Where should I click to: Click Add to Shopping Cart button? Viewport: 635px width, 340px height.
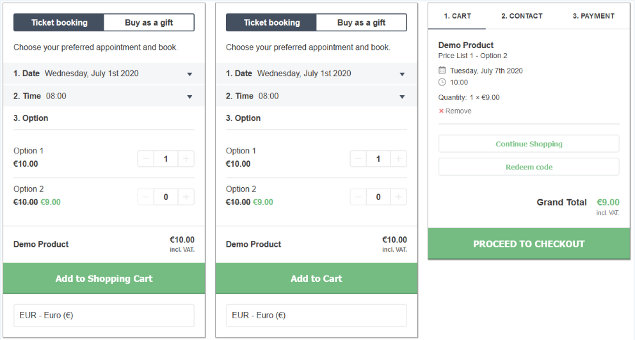pyautogui.click(x=104, y=279)
